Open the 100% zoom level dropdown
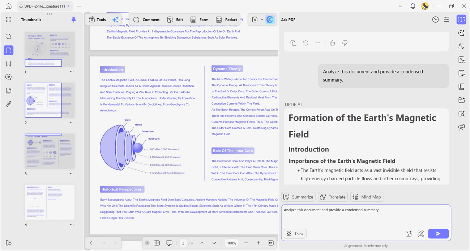This screenshot has height=251, width=470. (x=232, y=243)
